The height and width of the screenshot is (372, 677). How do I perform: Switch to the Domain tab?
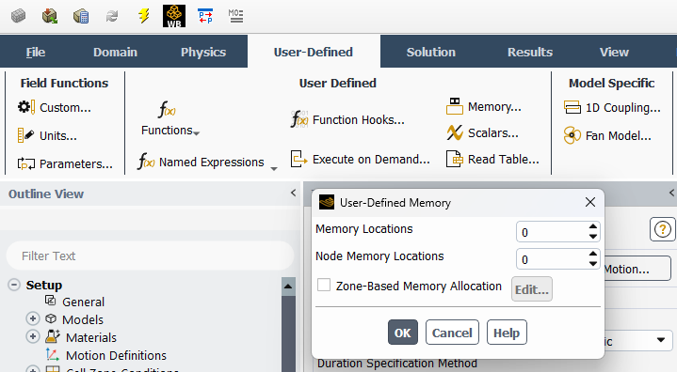click(115, 52)
